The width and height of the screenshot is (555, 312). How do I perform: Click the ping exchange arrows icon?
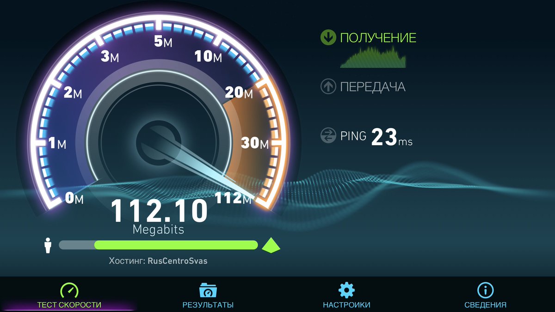[x=328, y=135]
